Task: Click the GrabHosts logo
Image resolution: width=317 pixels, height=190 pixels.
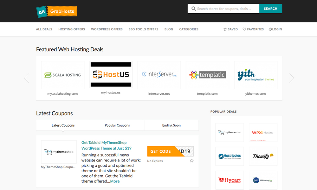Action: 56,11
